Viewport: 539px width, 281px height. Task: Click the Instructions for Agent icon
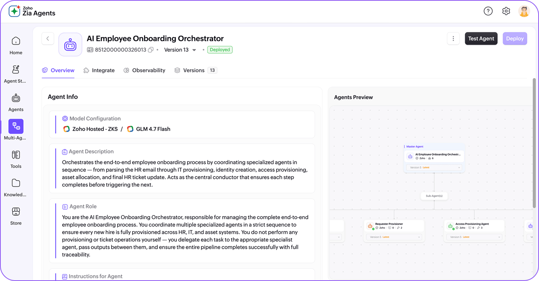(x=65, y=277)
